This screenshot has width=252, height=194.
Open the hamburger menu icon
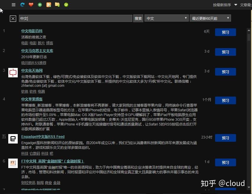pyautogui.click(x=13, y=4)
